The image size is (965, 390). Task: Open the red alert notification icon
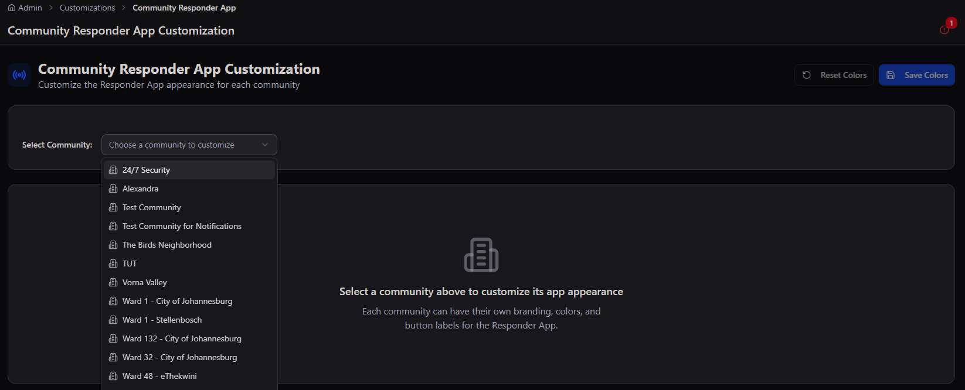click(944, 29)
